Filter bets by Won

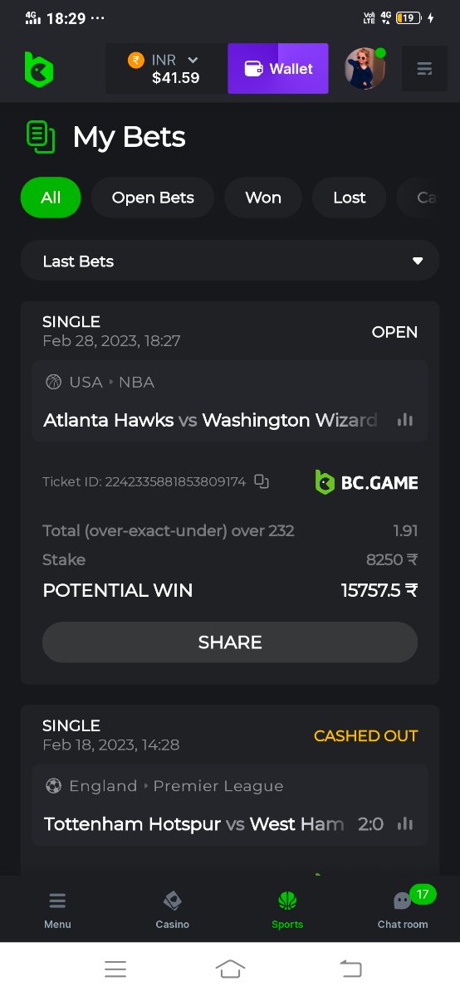pyautogui.click(x=263, y=198)
